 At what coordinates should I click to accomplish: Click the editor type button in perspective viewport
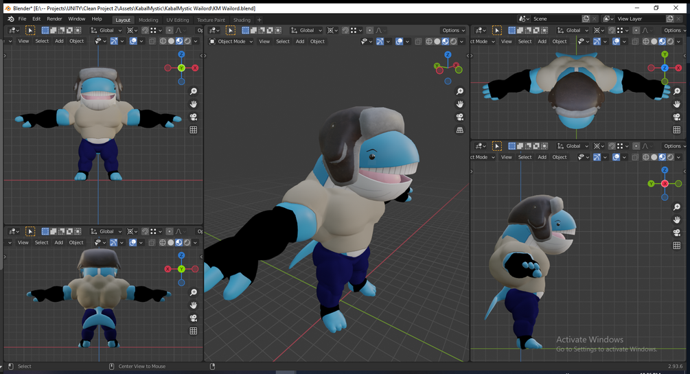pos(214,30)
